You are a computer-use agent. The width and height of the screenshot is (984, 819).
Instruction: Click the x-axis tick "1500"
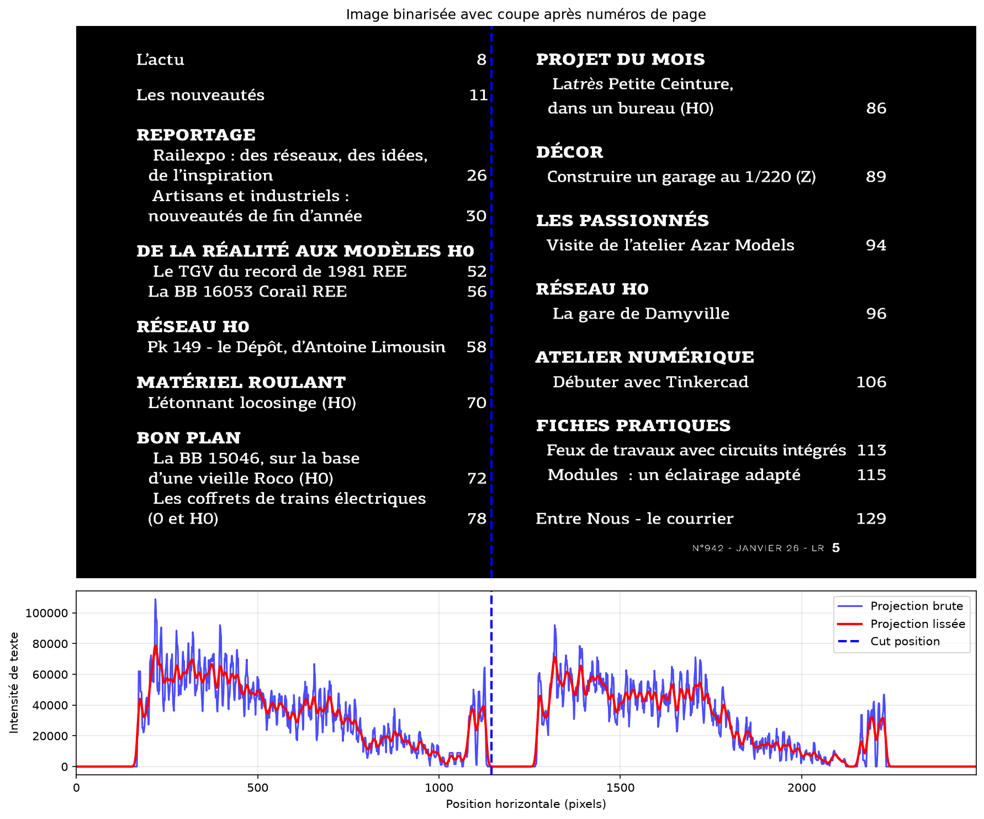click(620, 788)
